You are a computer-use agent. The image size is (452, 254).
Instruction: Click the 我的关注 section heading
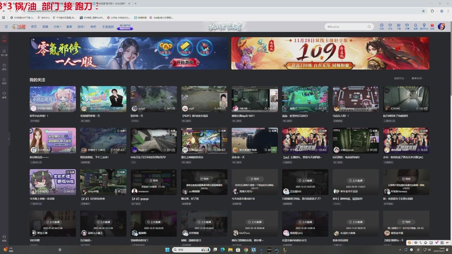pyautogui.click(x=37, y=80)
